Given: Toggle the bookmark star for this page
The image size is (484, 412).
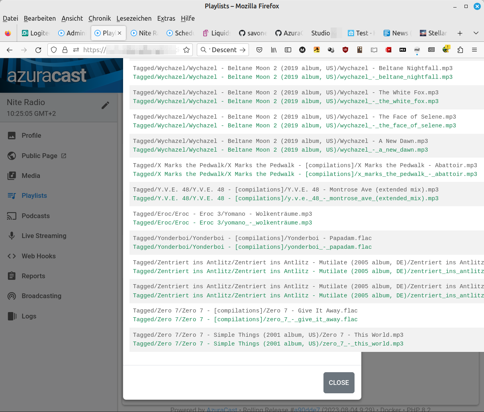Looking at the screenshot, I should [186, 50].
